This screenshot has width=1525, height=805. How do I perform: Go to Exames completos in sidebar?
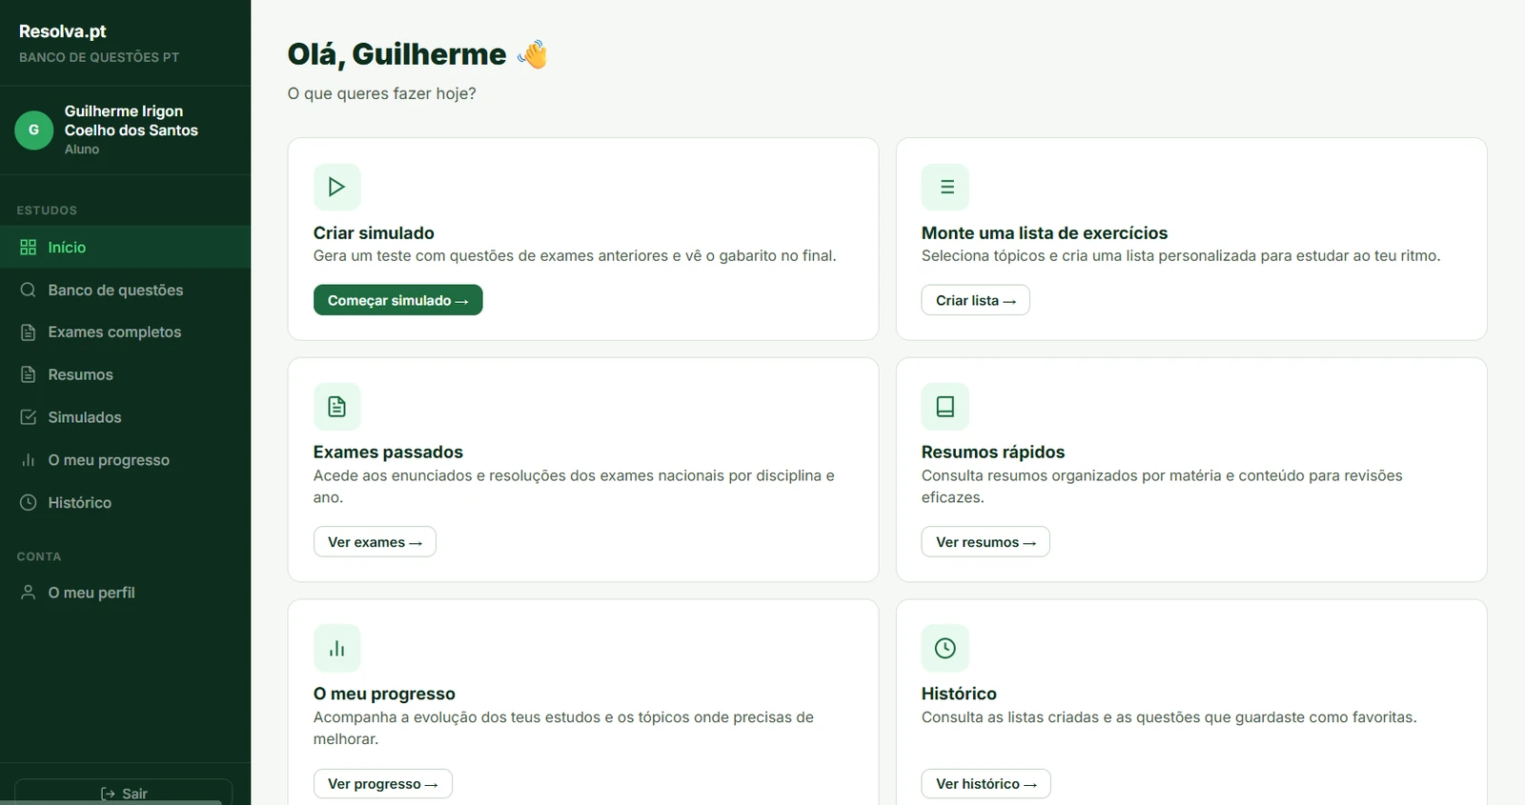tap(125, 332)
